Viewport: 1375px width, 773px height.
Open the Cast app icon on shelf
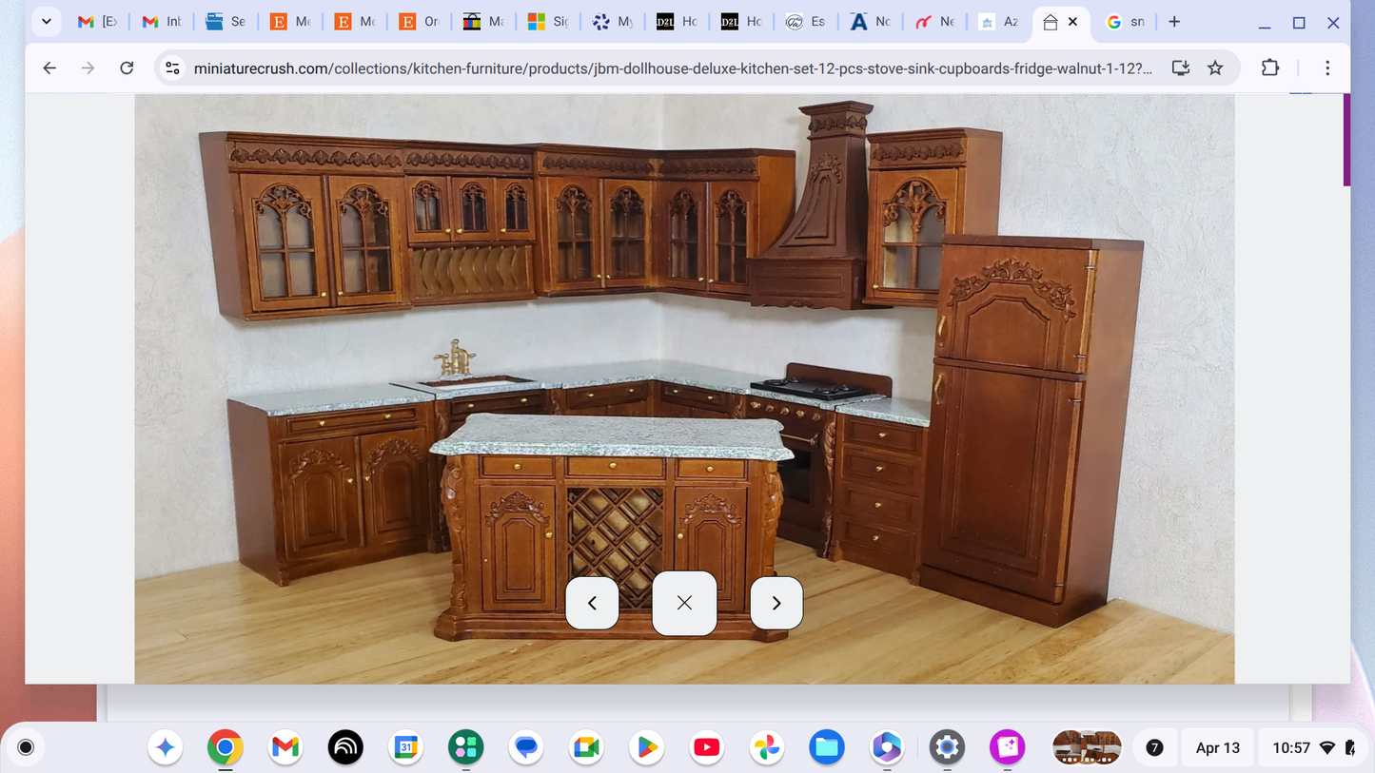tap(345, 747)
